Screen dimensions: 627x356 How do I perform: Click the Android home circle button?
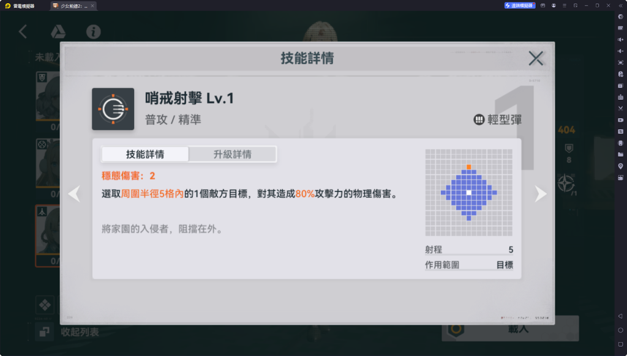[x=620, y=330]
